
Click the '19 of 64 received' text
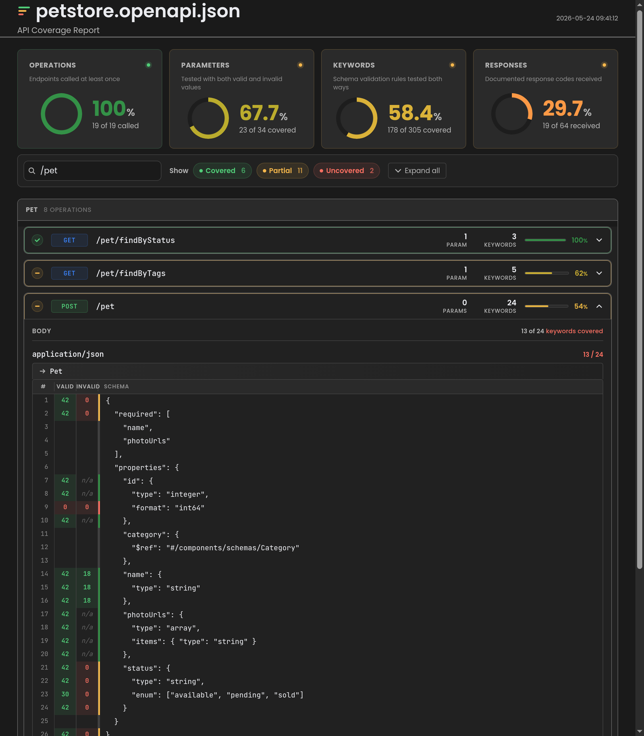(571, 126)
